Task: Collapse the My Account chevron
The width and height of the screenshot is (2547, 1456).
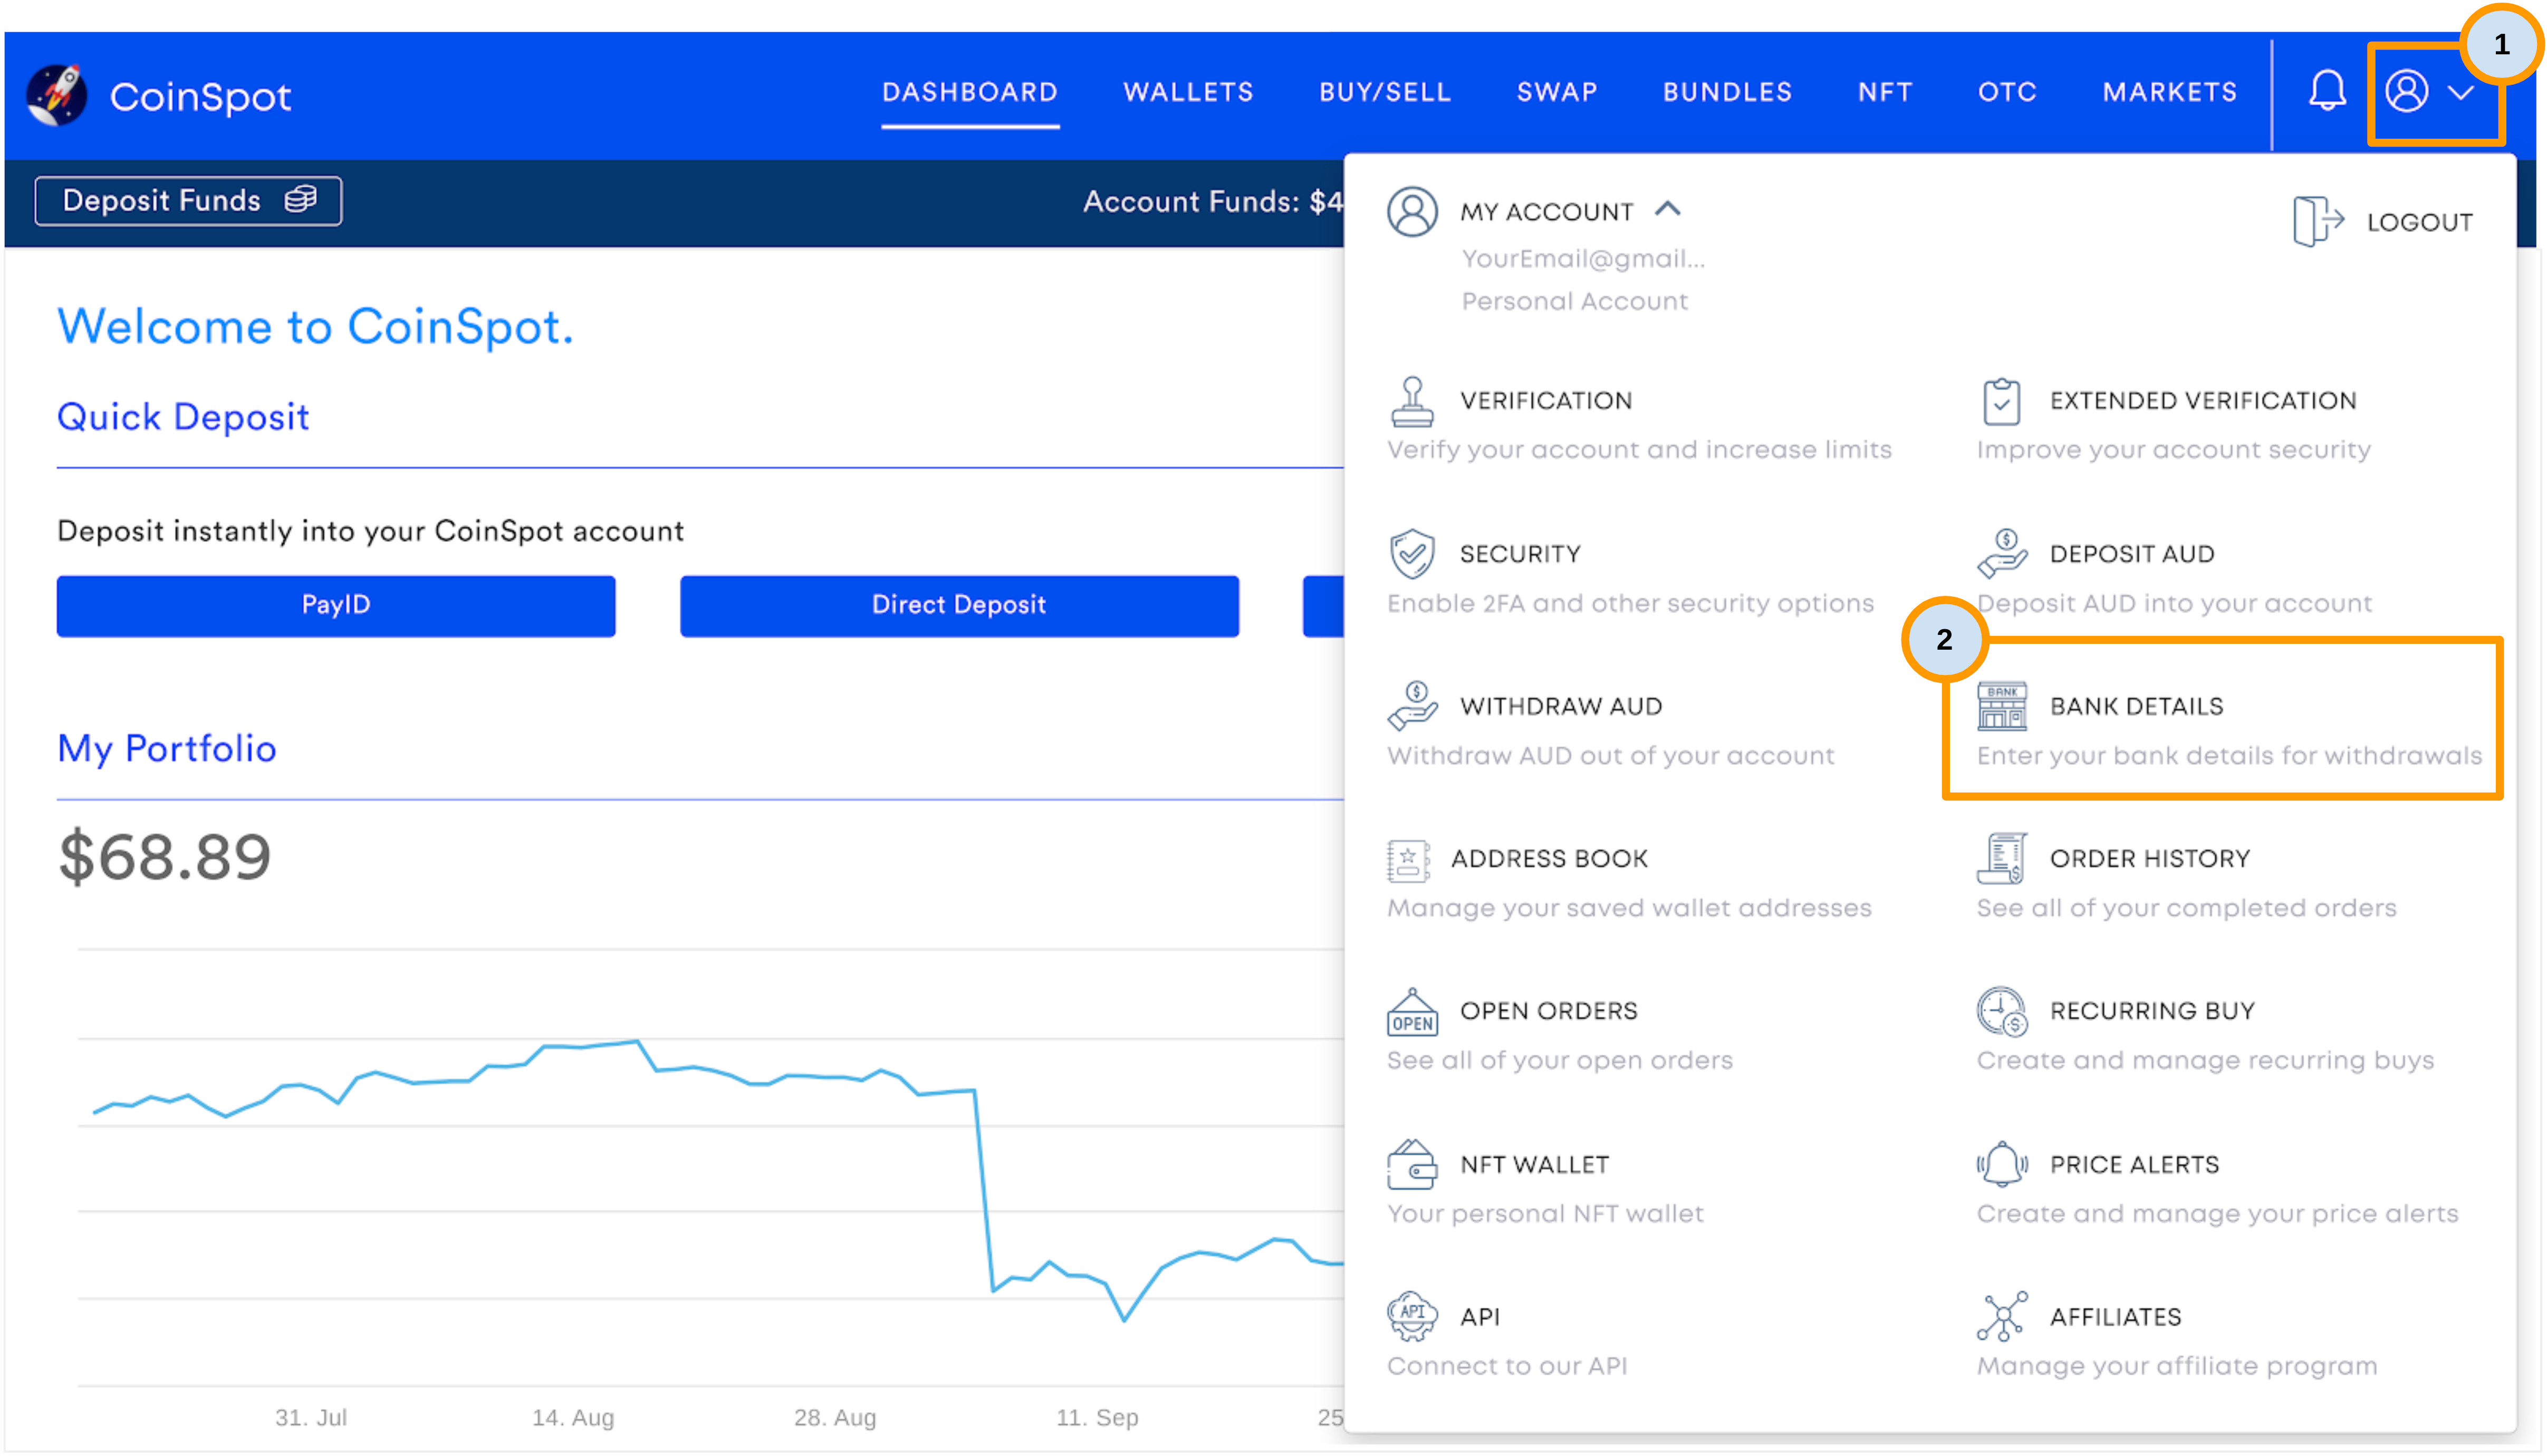Action: [1667, 209]
